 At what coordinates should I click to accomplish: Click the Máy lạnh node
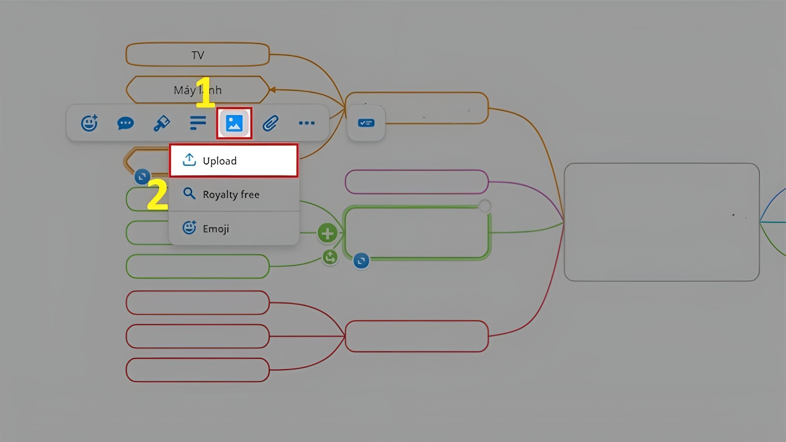pyautogui.click(x=196, y=89)
